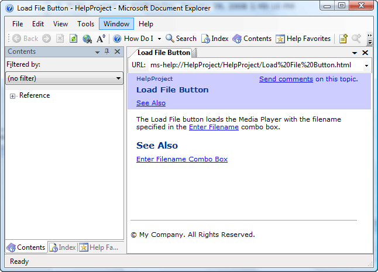This screenshot has width=378, height=272.
Task: Switch to bottom Contents tab
Action: click(x=26, y=247)
